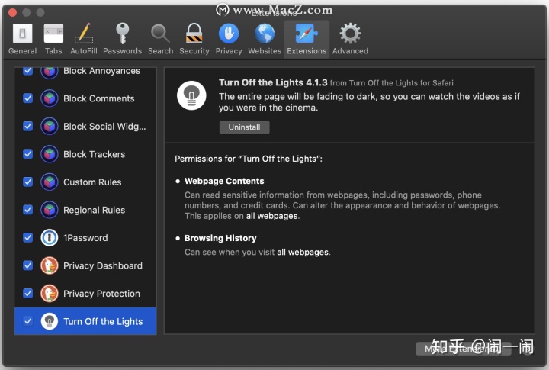Click the Block Social Widgets extension icon
This screenshot has width=549, height=370.
point(50,126)
